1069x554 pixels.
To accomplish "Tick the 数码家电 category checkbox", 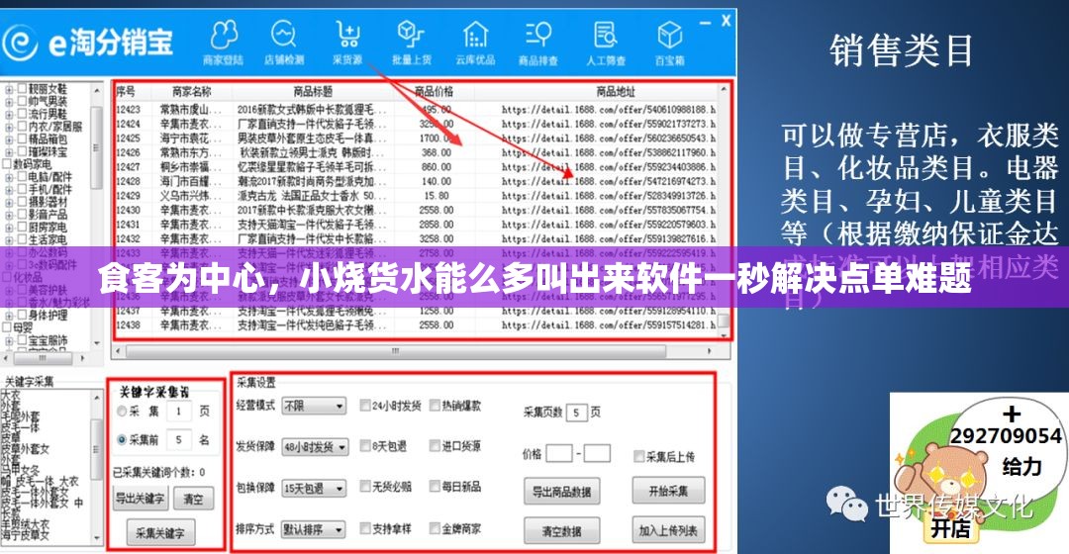I will [x=8, y=164].
